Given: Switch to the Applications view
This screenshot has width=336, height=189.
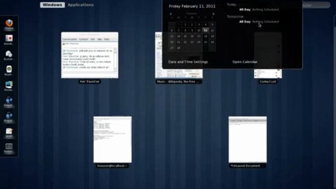Looking at the screenshot, I should [80, 5].
